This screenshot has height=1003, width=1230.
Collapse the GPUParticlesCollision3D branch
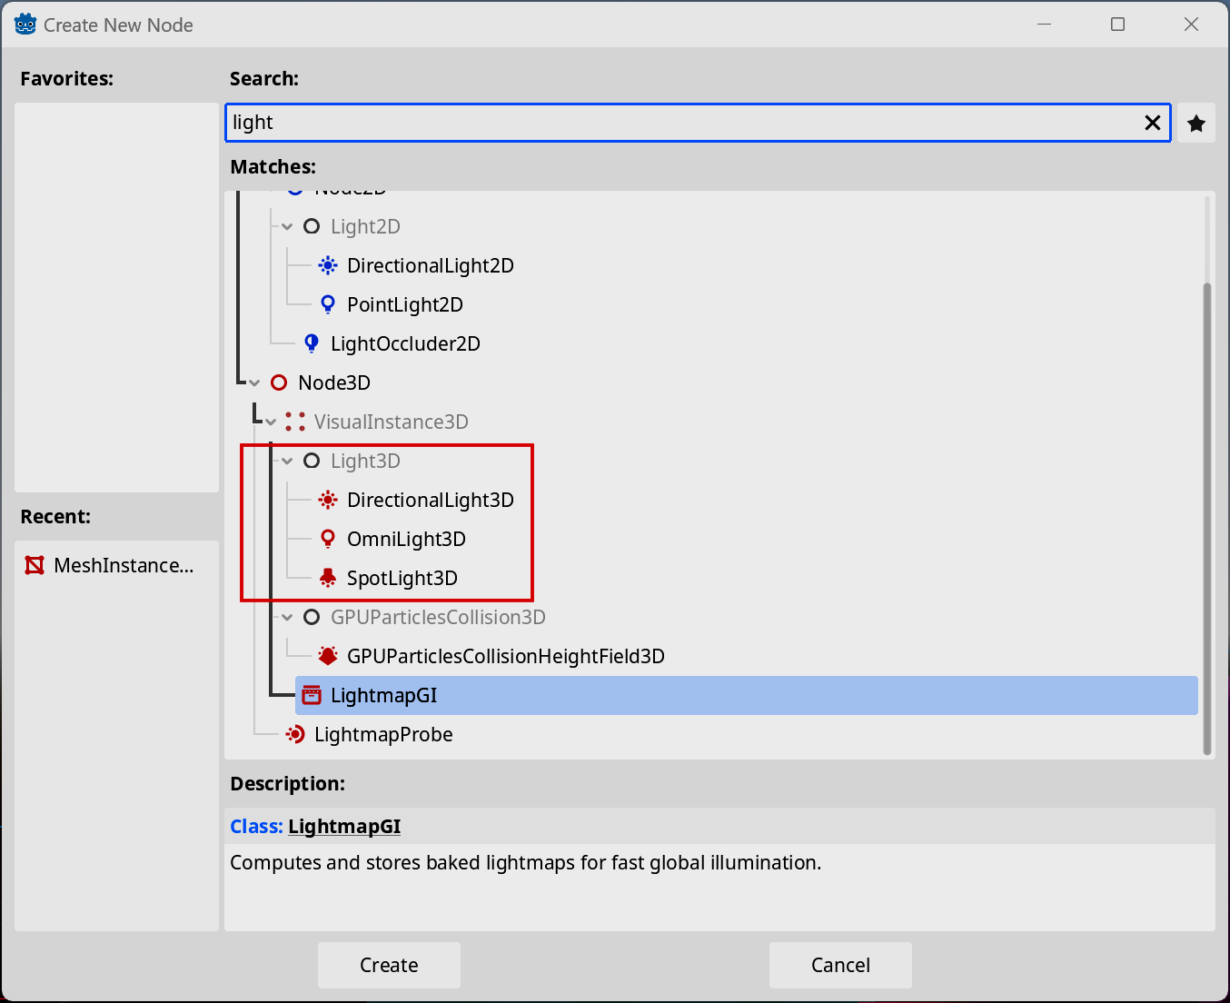(287, 618)
